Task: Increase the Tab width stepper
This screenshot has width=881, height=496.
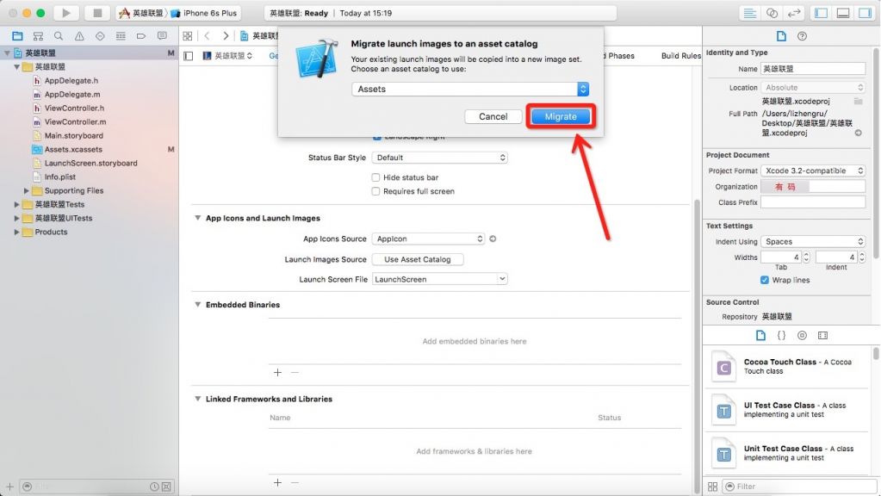Action: pos(806,254)
